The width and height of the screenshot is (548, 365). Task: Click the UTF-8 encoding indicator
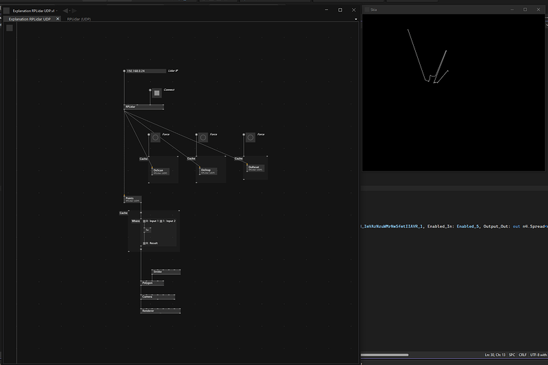pos(538,355)
